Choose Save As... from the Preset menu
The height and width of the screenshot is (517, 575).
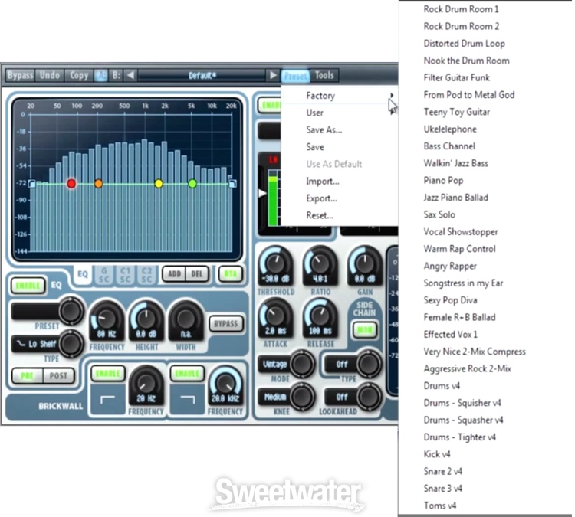(324, 130)
